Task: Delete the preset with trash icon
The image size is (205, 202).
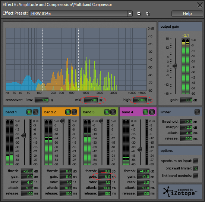Action: tap(148, 13)
